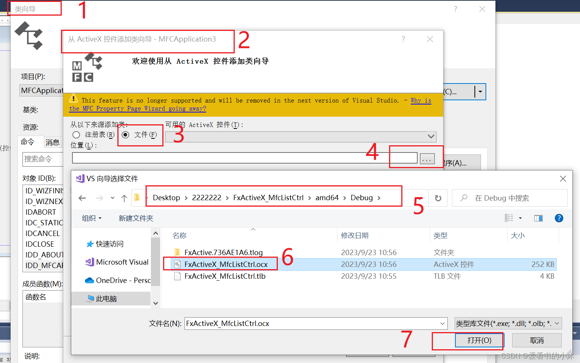Sort by Name (名称) column
Screen dimensions: 580x363
[179, 236]
